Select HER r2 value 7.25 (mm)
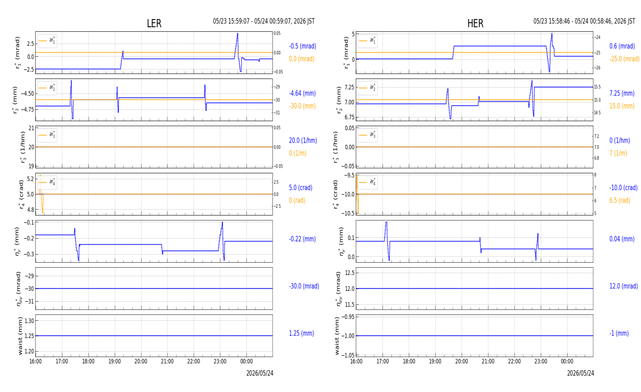 point(622,93)
